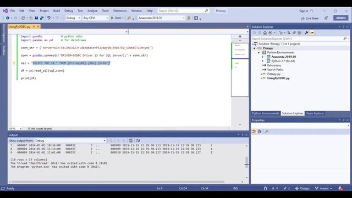Open the Debug configuration dropdown

coord(73,18)
